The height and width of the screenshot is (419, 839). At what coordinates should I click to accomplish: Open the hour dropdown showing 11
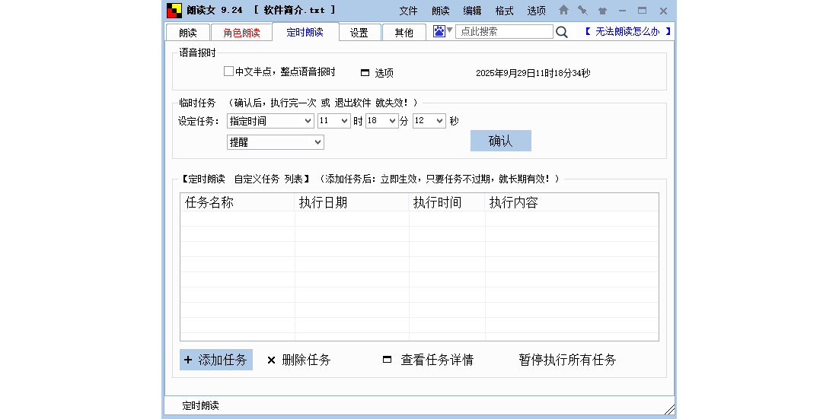click(x=344, y=121)
